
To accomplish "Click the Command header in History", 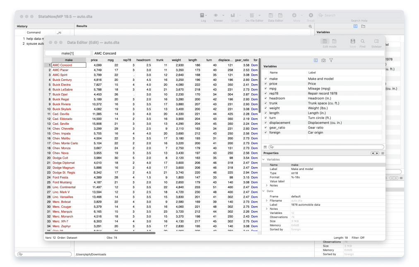I will 34,32.
